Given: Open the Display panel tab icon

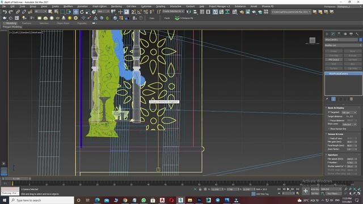Looking at the screenshot, I should tap(351, 34).
